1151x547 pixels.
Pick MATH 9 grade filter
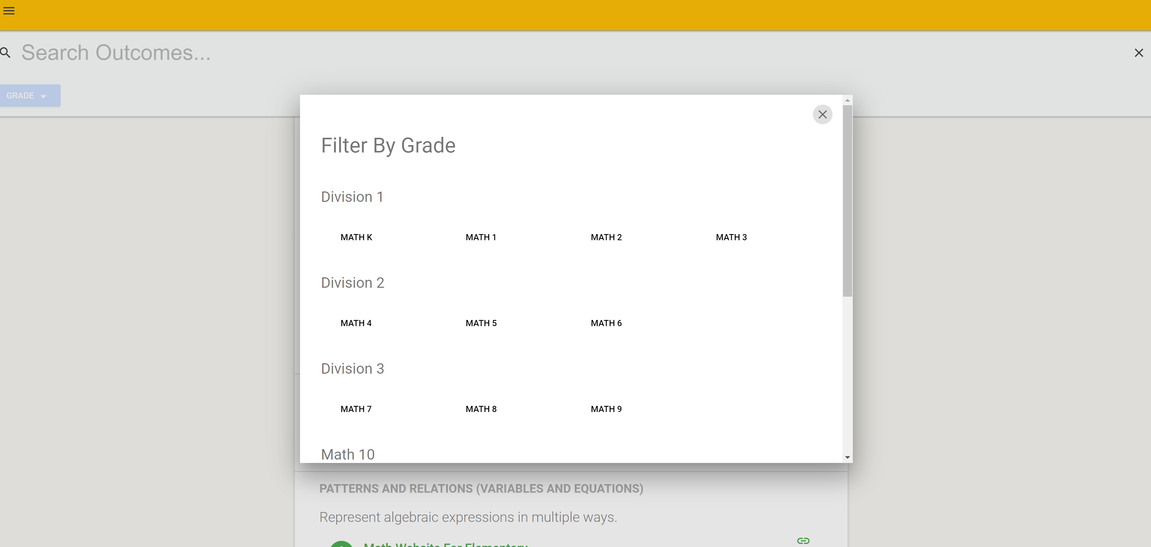[606, 409]
